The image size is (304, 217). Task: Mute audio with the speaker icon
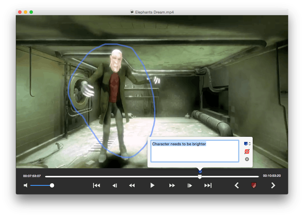click(x=25, y=186)
